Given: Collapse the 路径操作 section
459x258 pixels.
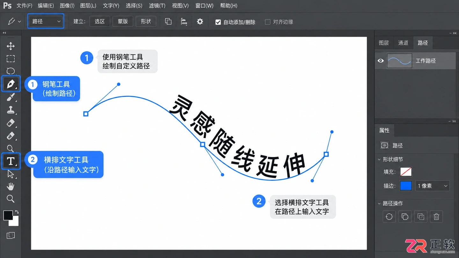Looking at the screenshot, I should point(379,203).
